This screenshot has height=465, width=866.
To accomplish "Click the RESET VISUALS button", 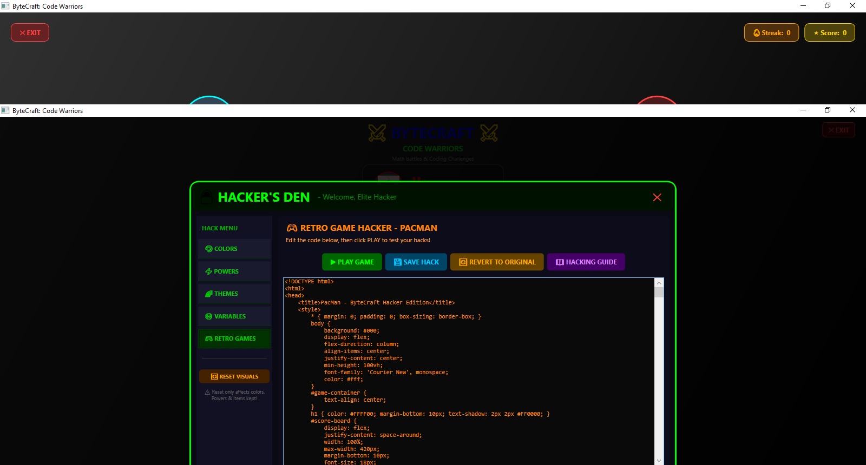I will coord(234,376).
